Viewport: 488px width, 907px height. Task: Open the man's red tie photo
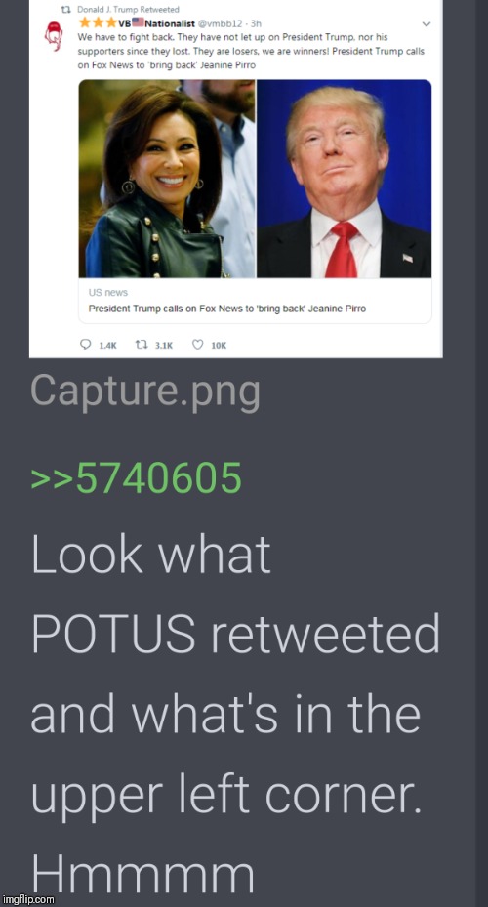click(x=344, y=179)
